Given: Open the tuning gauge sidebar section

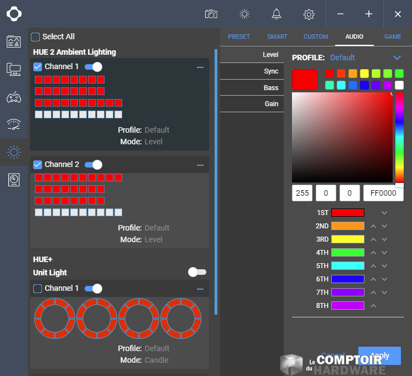Looking at the screenshot, I should click(x=14, y=124).
